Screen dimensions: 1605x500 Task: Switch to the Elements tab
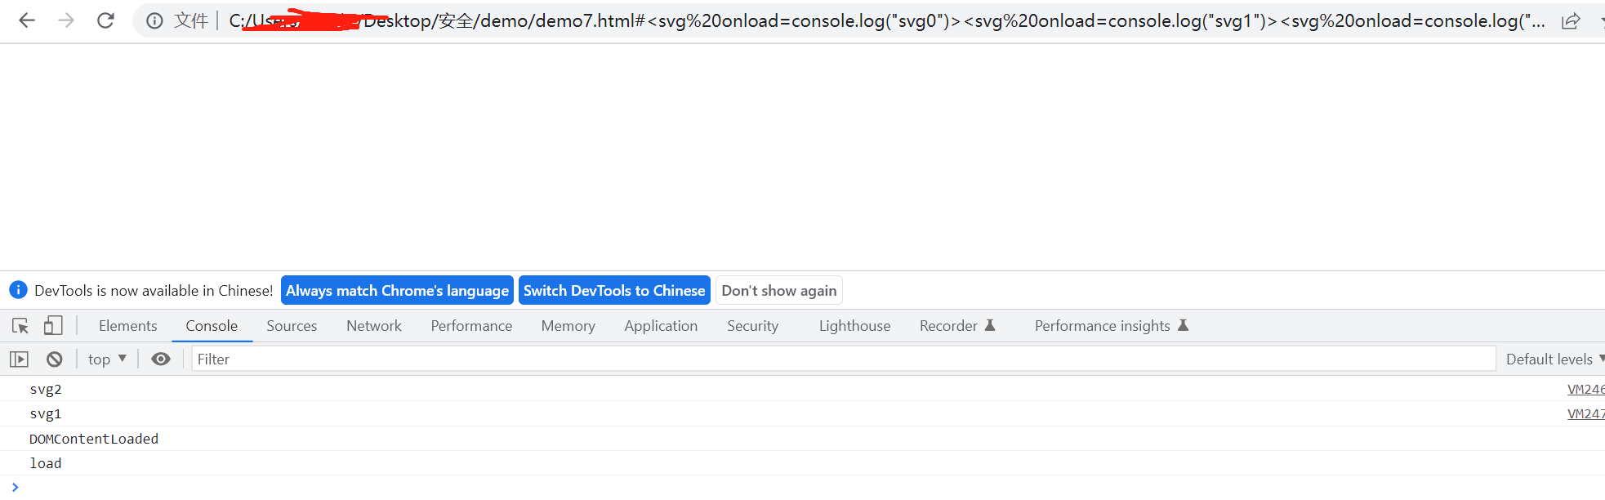127,326
